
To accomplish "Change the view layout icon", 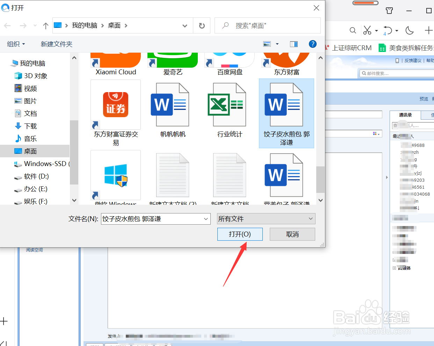I will click(x=267, y=44).
